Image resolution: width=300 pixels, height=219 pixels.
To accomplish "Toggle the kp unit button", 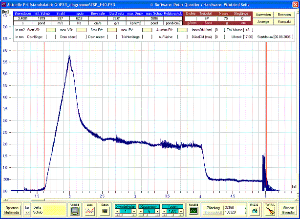I will [x=27, y=208].
